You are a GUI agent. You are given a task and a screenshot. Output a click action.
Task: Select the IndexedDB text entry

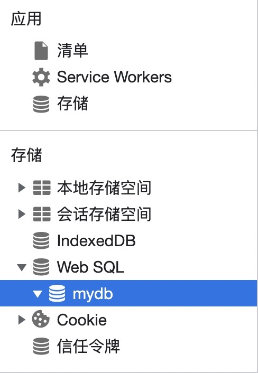tap(96, 240)
